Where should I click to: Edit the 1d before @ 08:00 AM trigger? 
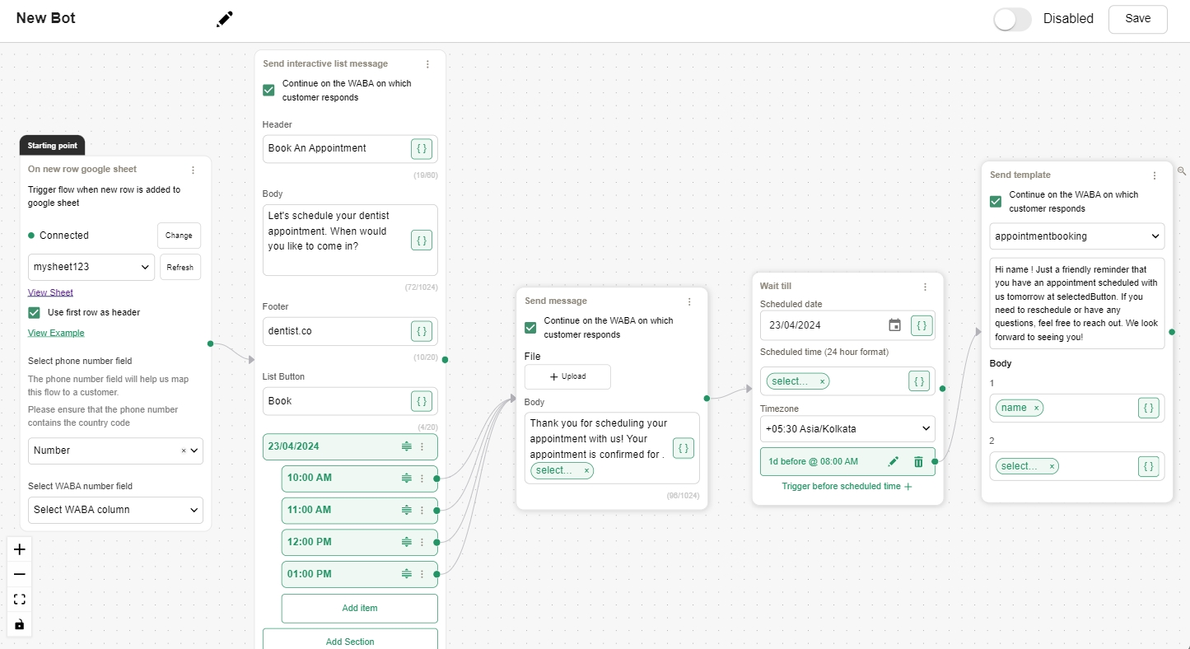[x=894, y=462]
